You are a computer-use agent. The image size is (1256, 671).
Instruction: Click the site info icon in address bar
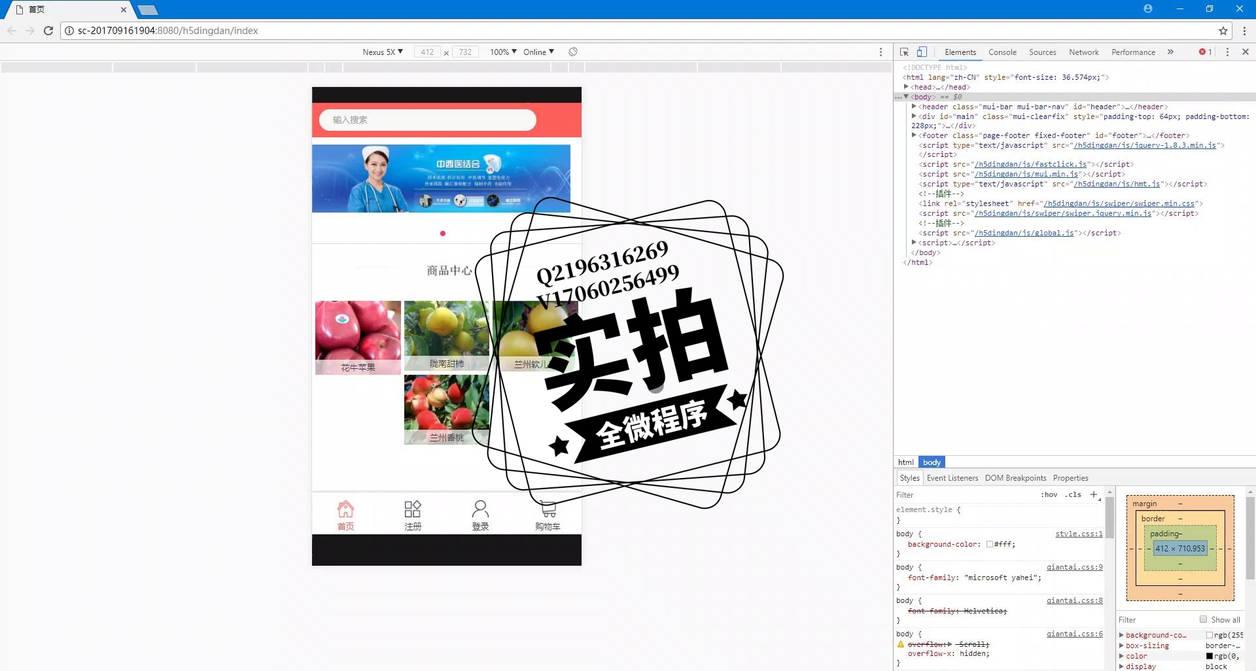point(69,31)
